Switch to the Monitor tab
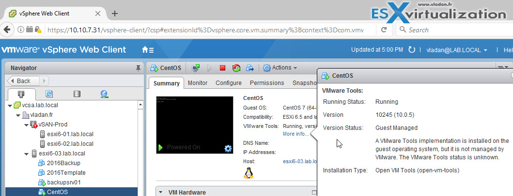Image resolution: width=513 pixels, height=196 pixels. click(x=198, y=83)
